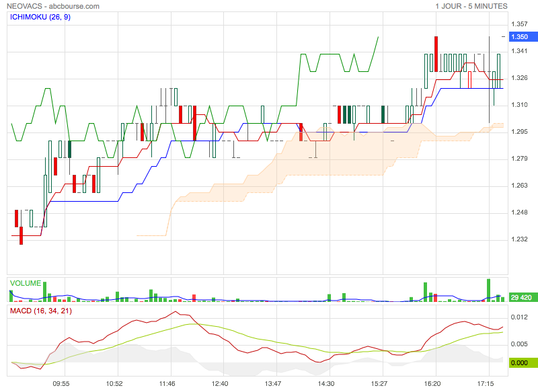Click the 1 JOUR - 5 MINUTES label

coord(471,6)
